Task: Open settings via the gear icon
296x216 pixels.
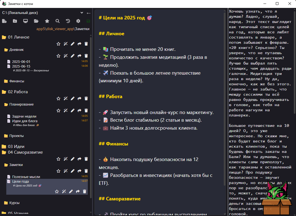Action: tap(78, 21)
